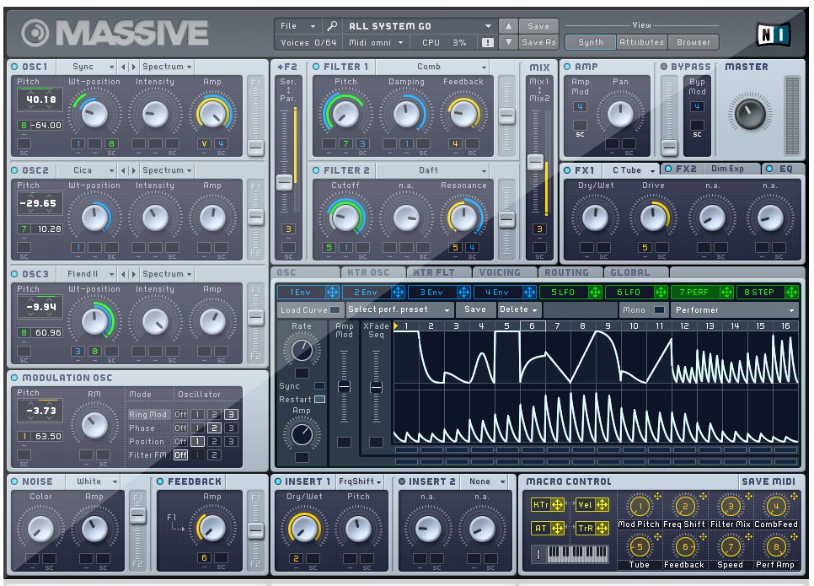Click the Voices 0/64 display
Image resolution: width=814 pixels, height=586 pixels.
tap(308, 43)
